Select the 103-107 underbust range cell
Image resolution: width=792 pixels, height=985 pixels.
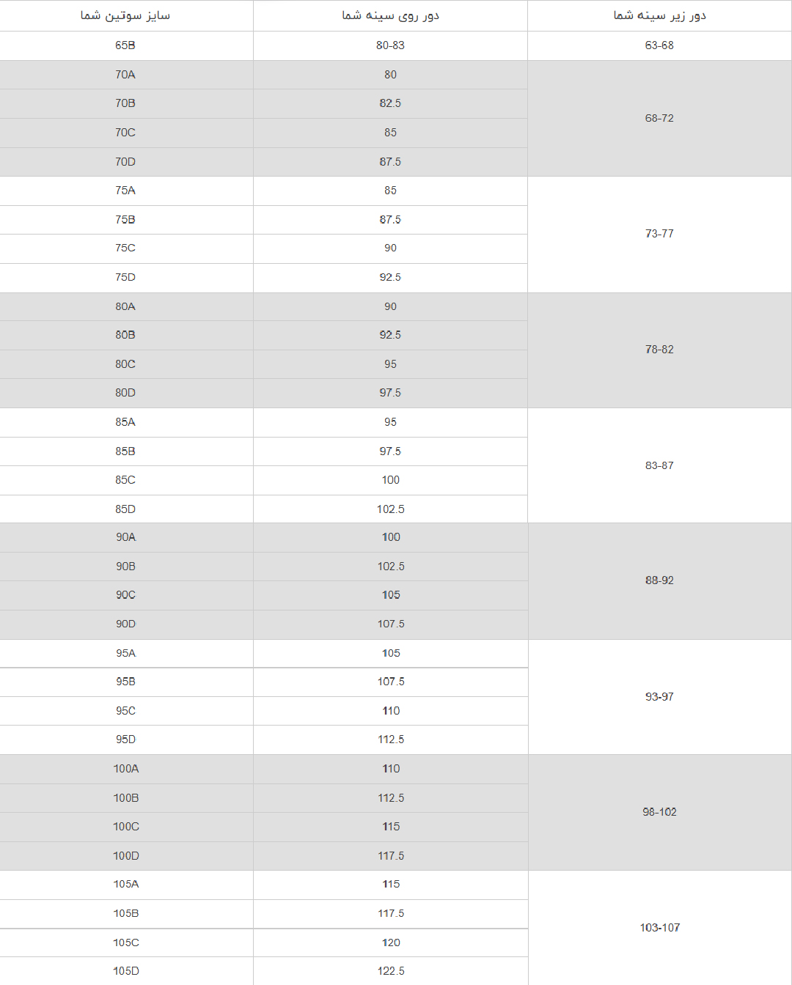(x=659, y=928)
